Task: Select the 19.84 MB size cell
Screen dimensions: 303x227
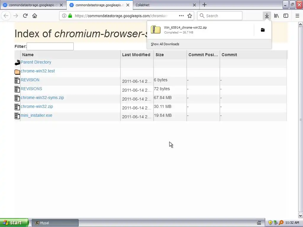Action: pyautogui.click(x=163, y=116)
